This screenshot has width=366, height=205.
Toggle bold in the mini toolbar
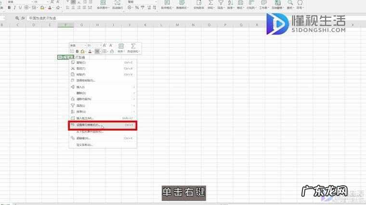[77, 51]
